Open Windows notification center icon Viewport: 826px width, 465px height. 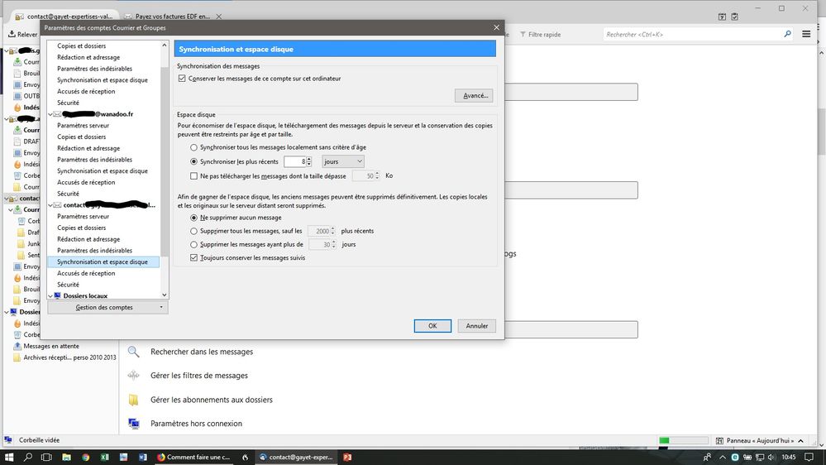[809, 457]
